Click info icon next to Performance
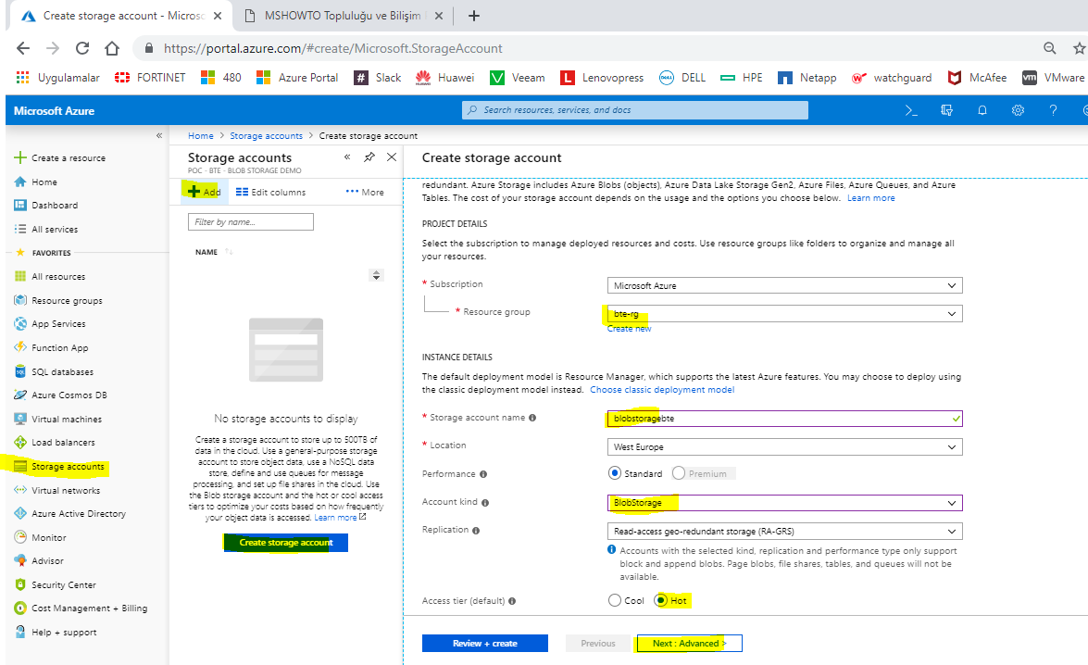Image resolution: width=1088 pixels, height=665 pixels. coord(483,474)
